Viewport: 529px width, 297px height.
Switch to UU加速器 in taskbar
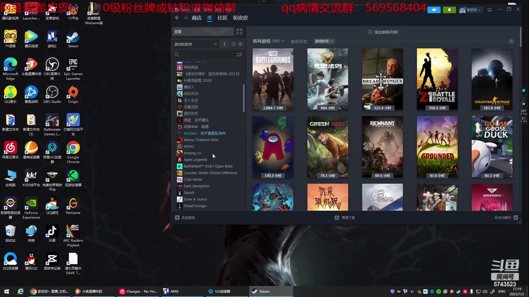(x=226, y=291)
